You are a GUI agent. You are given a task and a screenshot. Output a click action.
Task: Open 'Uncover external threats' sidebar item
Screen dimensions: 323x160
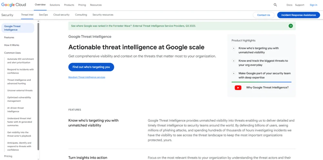tap(20, 90)
